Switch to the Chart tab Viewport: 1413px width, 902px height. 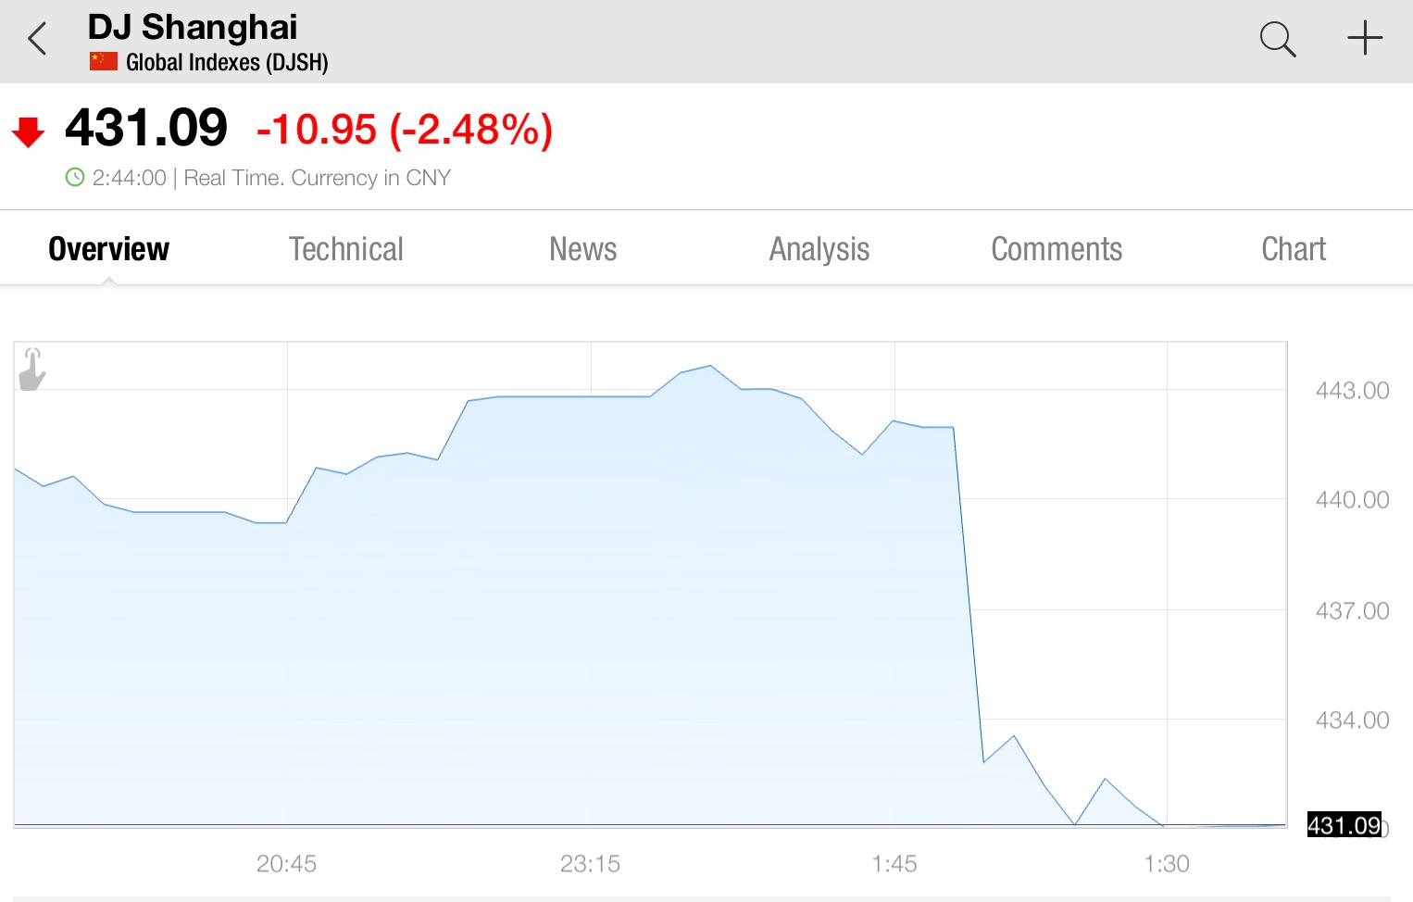pyautogui.click(x=1294, y=248)
